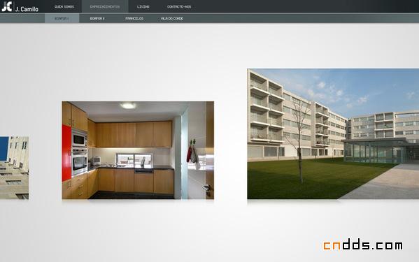Click the glass pavilion in the building photo
The height and width of the screenshot is (262, 419).
point(376,151)
